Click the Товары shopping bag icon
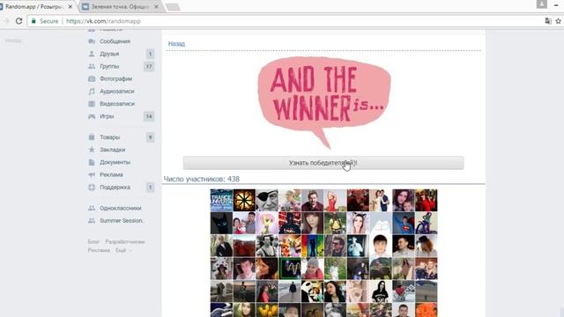The height and width of the screenshot is (317, 564). click(92, 137)
